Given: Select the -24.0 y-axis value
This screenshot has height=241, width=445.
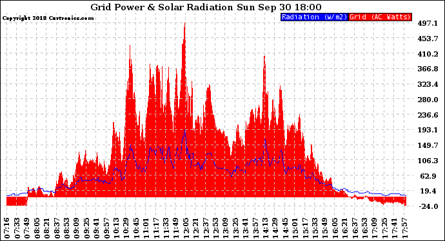Looking at the screenshot, I should 428,206.
